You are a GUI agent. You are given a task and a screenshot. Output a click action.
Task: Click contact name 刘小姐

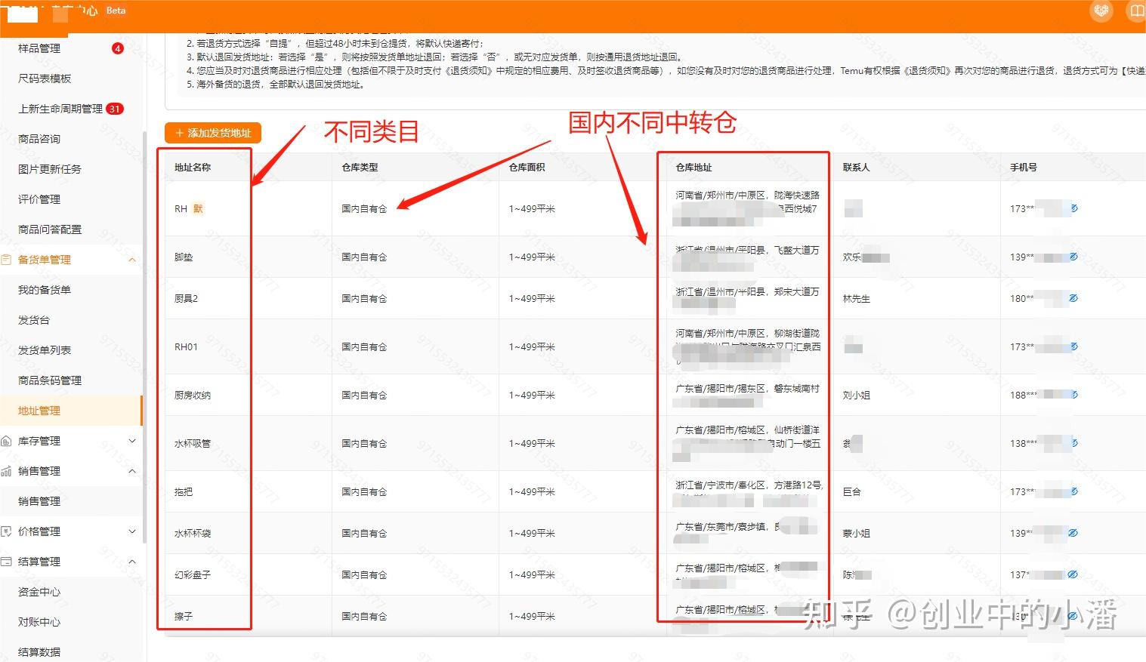click(857, 396)
